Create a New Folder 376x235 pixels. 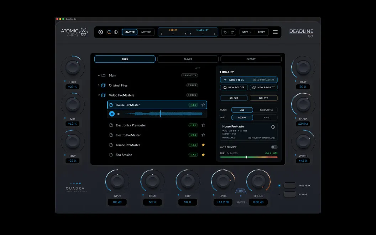tap(234, 88)
